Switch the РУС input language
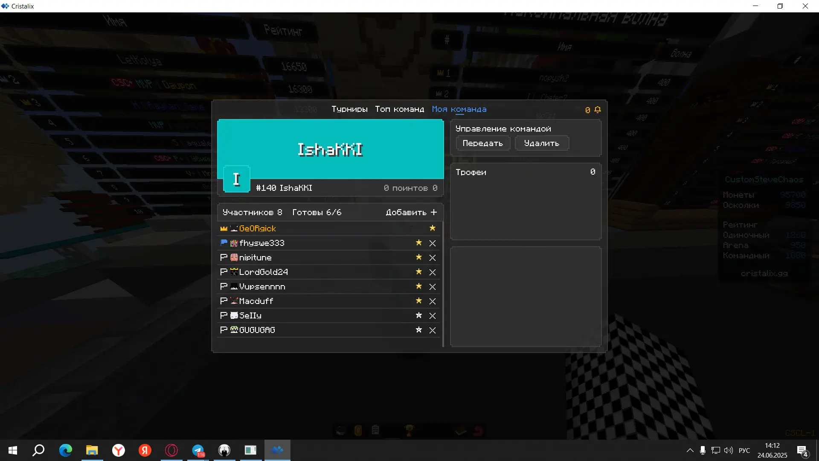 [744, 450]
